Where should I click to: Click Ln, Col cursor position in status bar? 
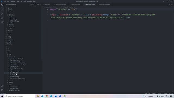click(x=148, y=93)
